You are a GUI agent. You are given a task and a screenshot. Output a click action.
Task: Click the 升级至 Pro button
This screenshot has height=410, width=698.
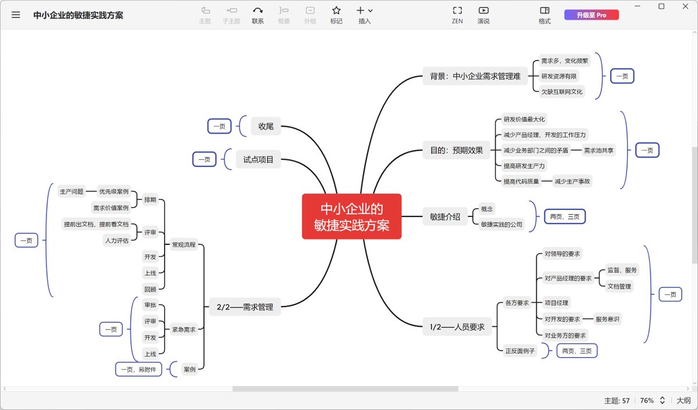point(592,15)
